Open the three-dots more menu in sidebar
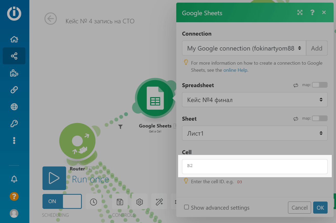This screenshot has width=336, height=223. point(14,141)
